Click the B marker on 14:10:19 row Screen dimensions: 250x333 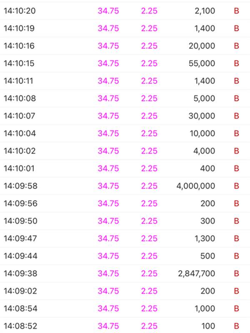(x=236, y=28)
